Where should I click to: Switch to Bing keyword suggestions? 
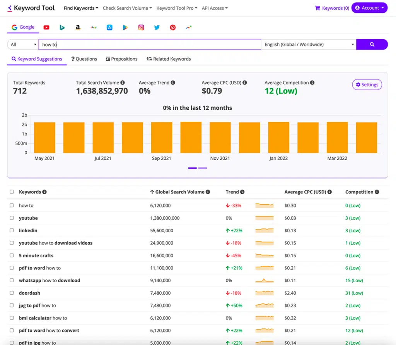(x=62, y=27)
